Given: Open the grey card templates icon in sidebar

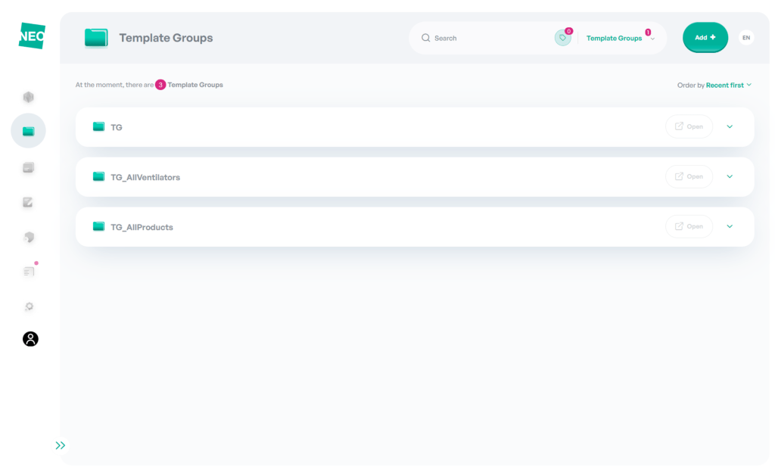Looking at the screenshot, I should (29, 167).
